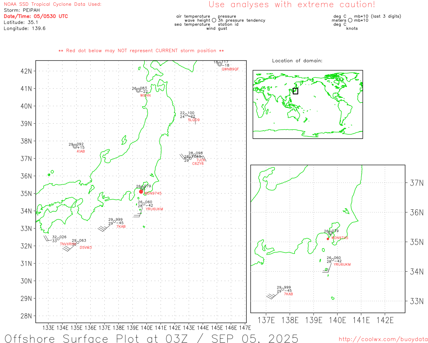Click the 42N latitude label
The image size is (428, 343).
tap(26, 71)
